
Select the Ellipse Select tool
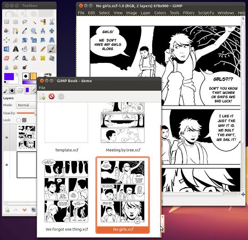(x=15, y=22)
